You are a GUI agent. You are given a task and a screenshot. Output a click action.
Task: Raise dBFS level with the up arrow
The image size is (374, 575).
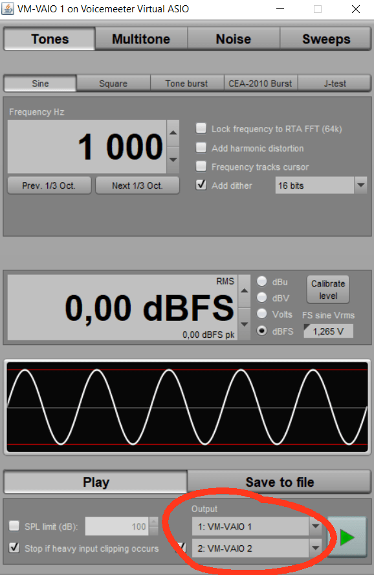[x=245, y=291]
